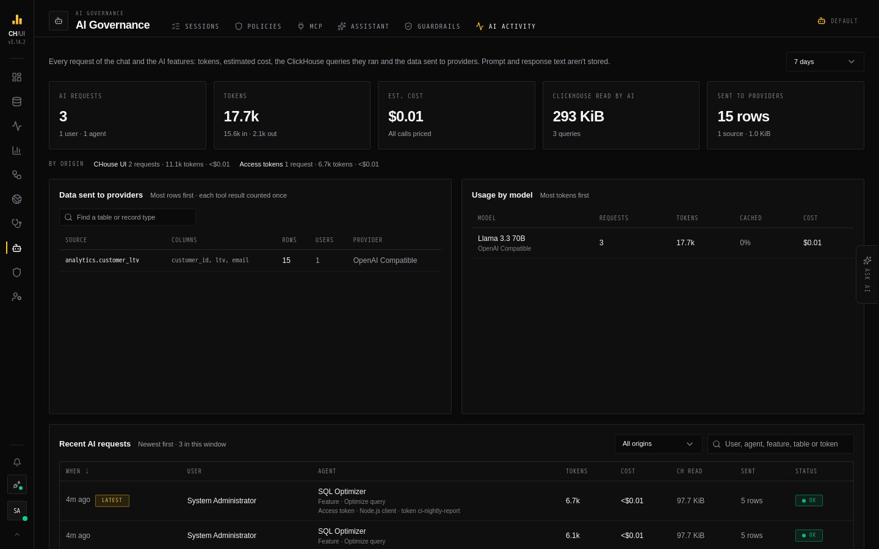The height and width of the screenshot is (549, 879).
Task: Switch to the Policies tab
Action: point(258,26)
